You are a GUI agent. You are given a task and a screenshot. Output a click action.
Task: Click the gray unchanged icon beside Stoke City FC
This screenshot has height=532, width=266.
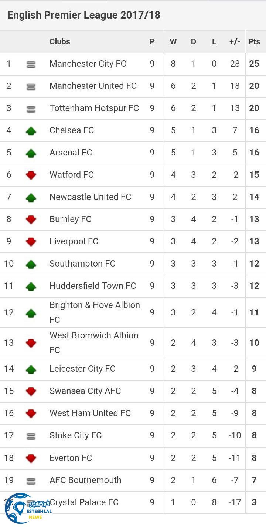[31, 436]
